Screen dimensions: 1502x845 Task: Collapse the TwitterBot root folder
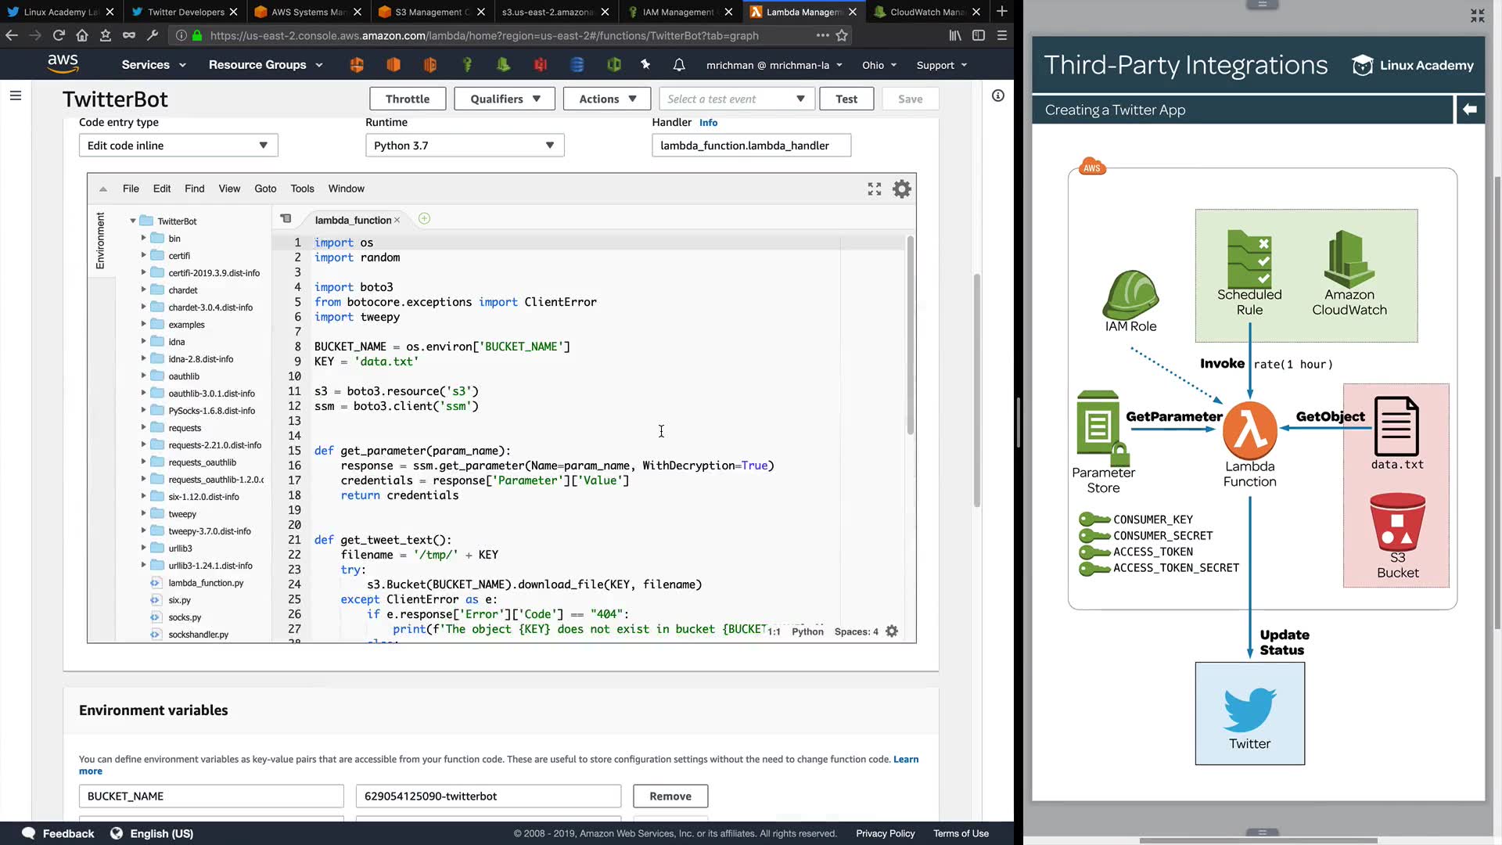tap(133, 221)
